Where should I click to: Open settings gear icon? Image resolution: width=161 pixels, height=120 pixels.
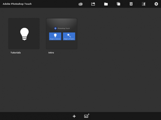[156, 4]
